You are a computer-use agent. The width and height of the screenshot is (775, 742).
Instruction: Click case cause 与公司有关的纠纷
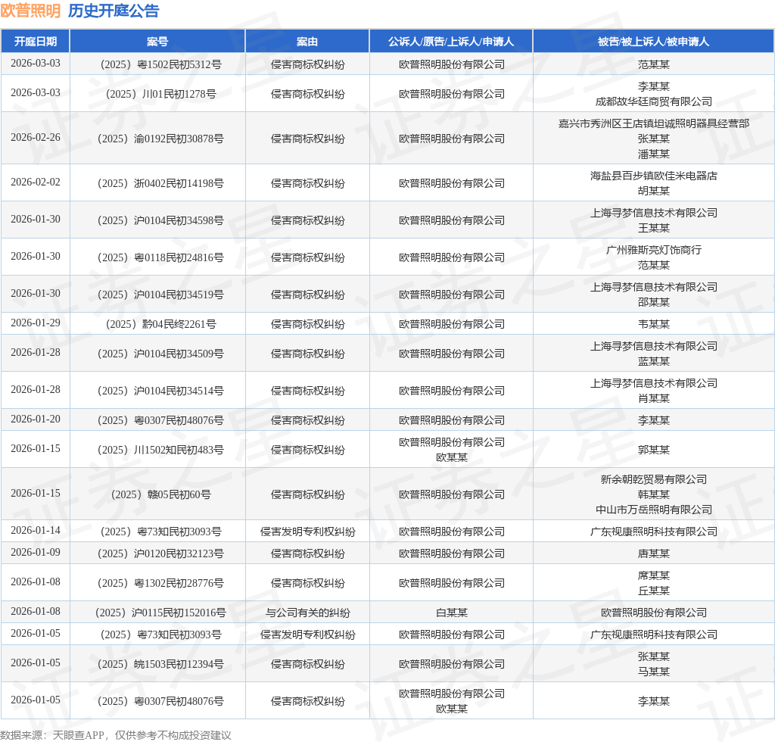(x=307, y=613)
